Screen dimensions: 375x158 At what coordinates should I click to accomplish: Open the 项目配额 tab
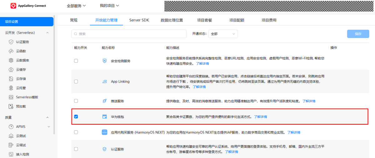(x=237, y=20)
